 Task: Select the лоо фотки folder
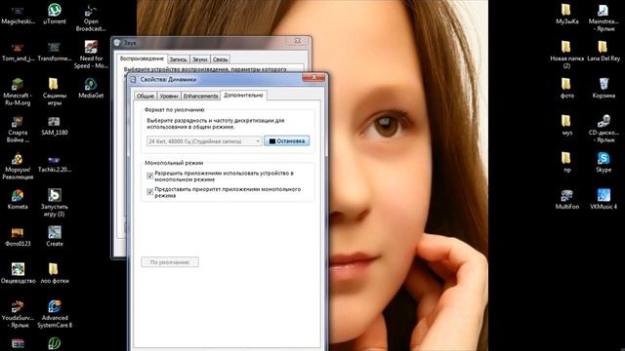point(55,270)
